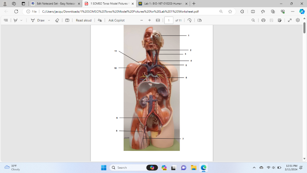Click the Ask Copilot button
The width and height of the screenshot is (307, 173).
coord(116,20)
